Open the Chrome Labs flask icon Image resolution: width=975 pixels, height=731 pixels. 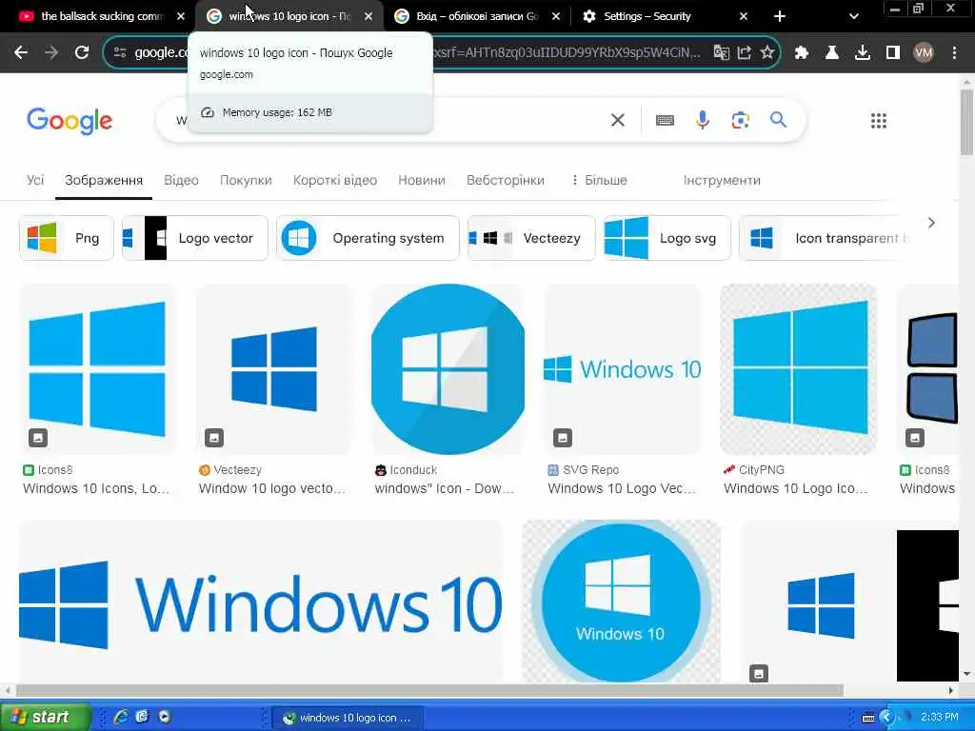pyautogui.click(x=832, y=53)
